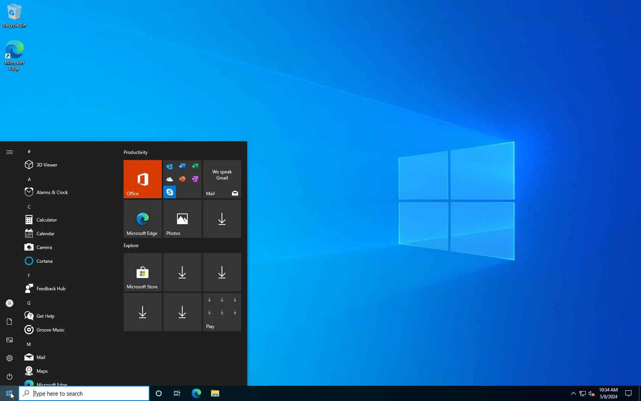Open the small Skype tile
Viewport: 641px width, 401px height.
click(169, 192)
